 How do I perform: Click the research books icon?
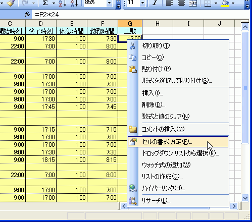tap(133, 201)
